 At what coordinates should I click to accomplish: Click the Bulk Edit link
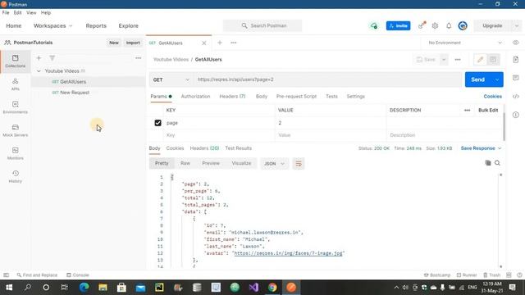click(488, 110)
